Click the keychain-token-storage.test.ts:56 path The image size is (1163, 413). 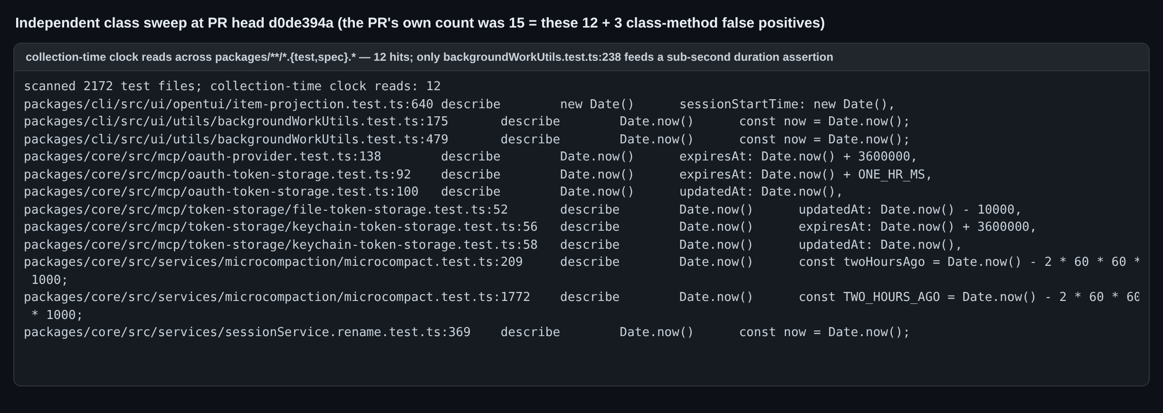pyautogui.click(x=281, y=226)
